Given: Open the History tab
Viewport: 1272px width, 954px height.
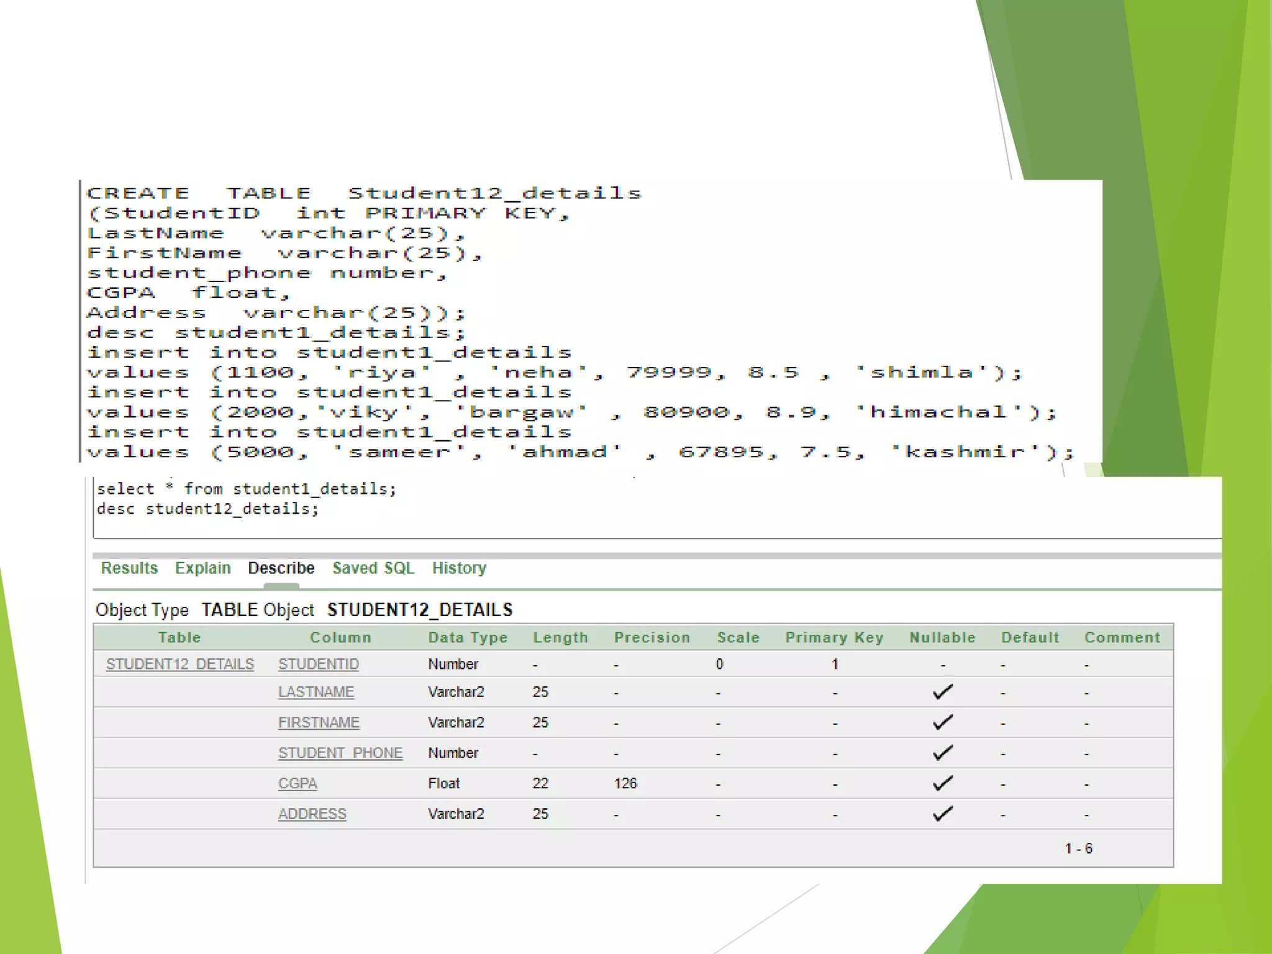Looking at the screenshot, I should [459, 568].
